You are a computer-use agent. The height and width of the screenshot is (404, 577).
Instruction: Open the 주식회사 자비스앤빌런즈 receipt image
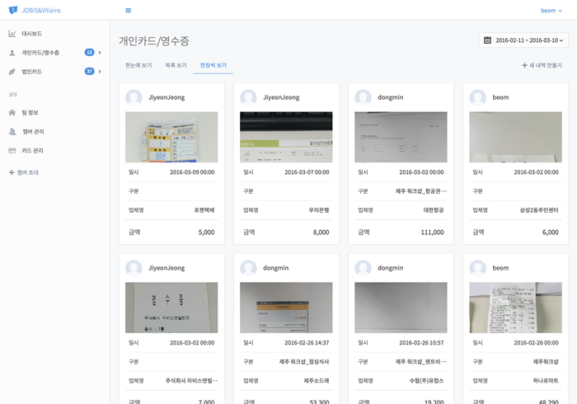click(171, 308)
